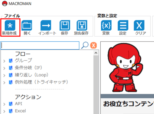Click the folder icon beside グループ
The height and width of the screenshot is (114, 154).
pos(11,61)
